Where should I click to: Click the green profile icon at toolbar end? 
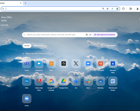[x=137, y=9]
